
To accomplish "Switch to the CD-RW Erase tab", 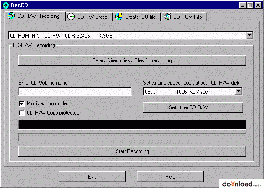I will click(x=89, y=17).
